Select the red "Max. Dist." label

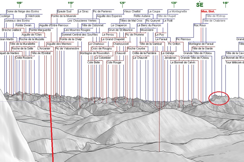pos(208,11)
